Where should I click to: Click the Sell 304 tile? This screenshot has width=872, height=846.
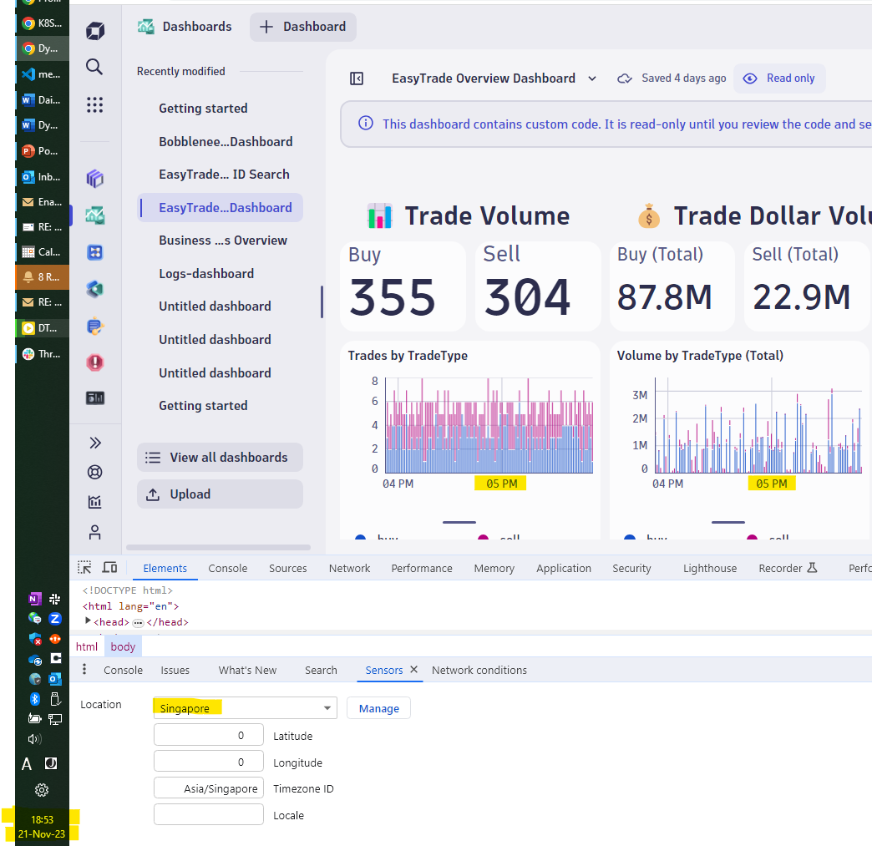coord(538,286)
